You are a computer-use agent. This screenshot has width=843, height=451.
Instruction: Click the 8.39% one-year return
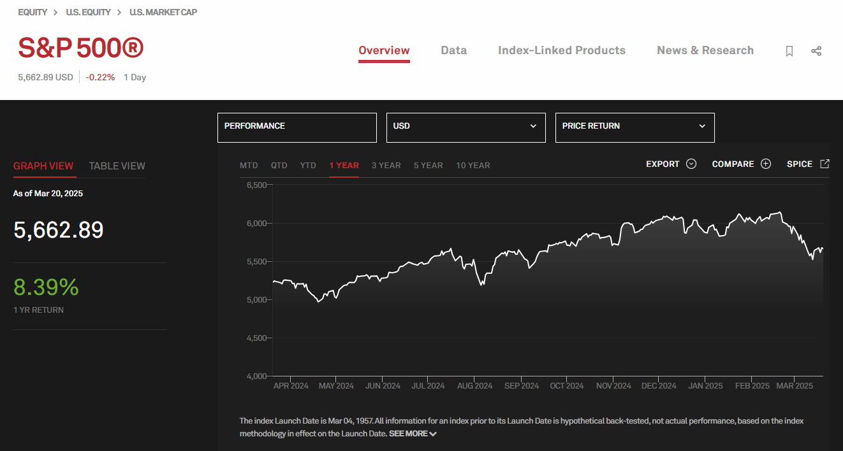(x=46, y=287)
